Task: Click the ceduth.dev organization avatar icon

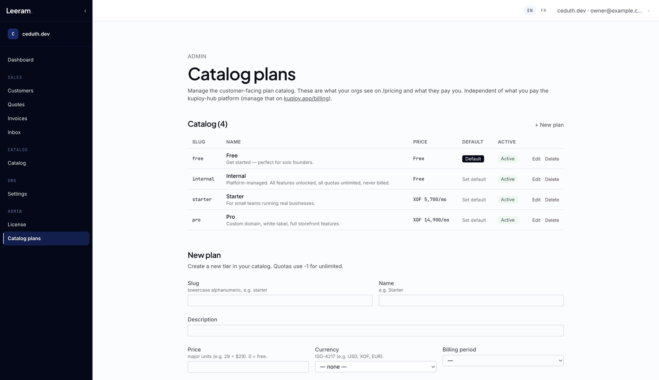Action: click(13, 34)
